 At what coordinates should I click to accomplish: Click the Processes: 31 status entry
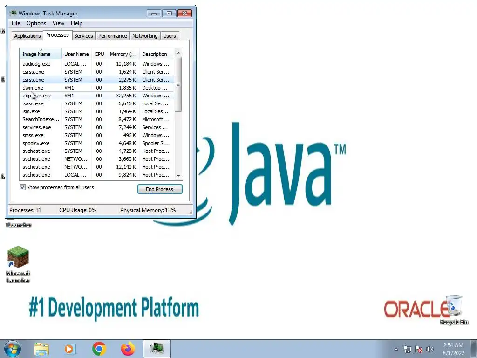pyautogui.click(x=25, y=210)
